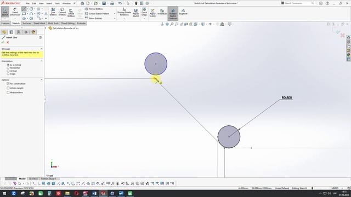Open the Display/Delete Relations dropdown arrow
Image resolution: width=351 pixels, height=197 pixels.
pyautogui.click(x=124, y=19)
